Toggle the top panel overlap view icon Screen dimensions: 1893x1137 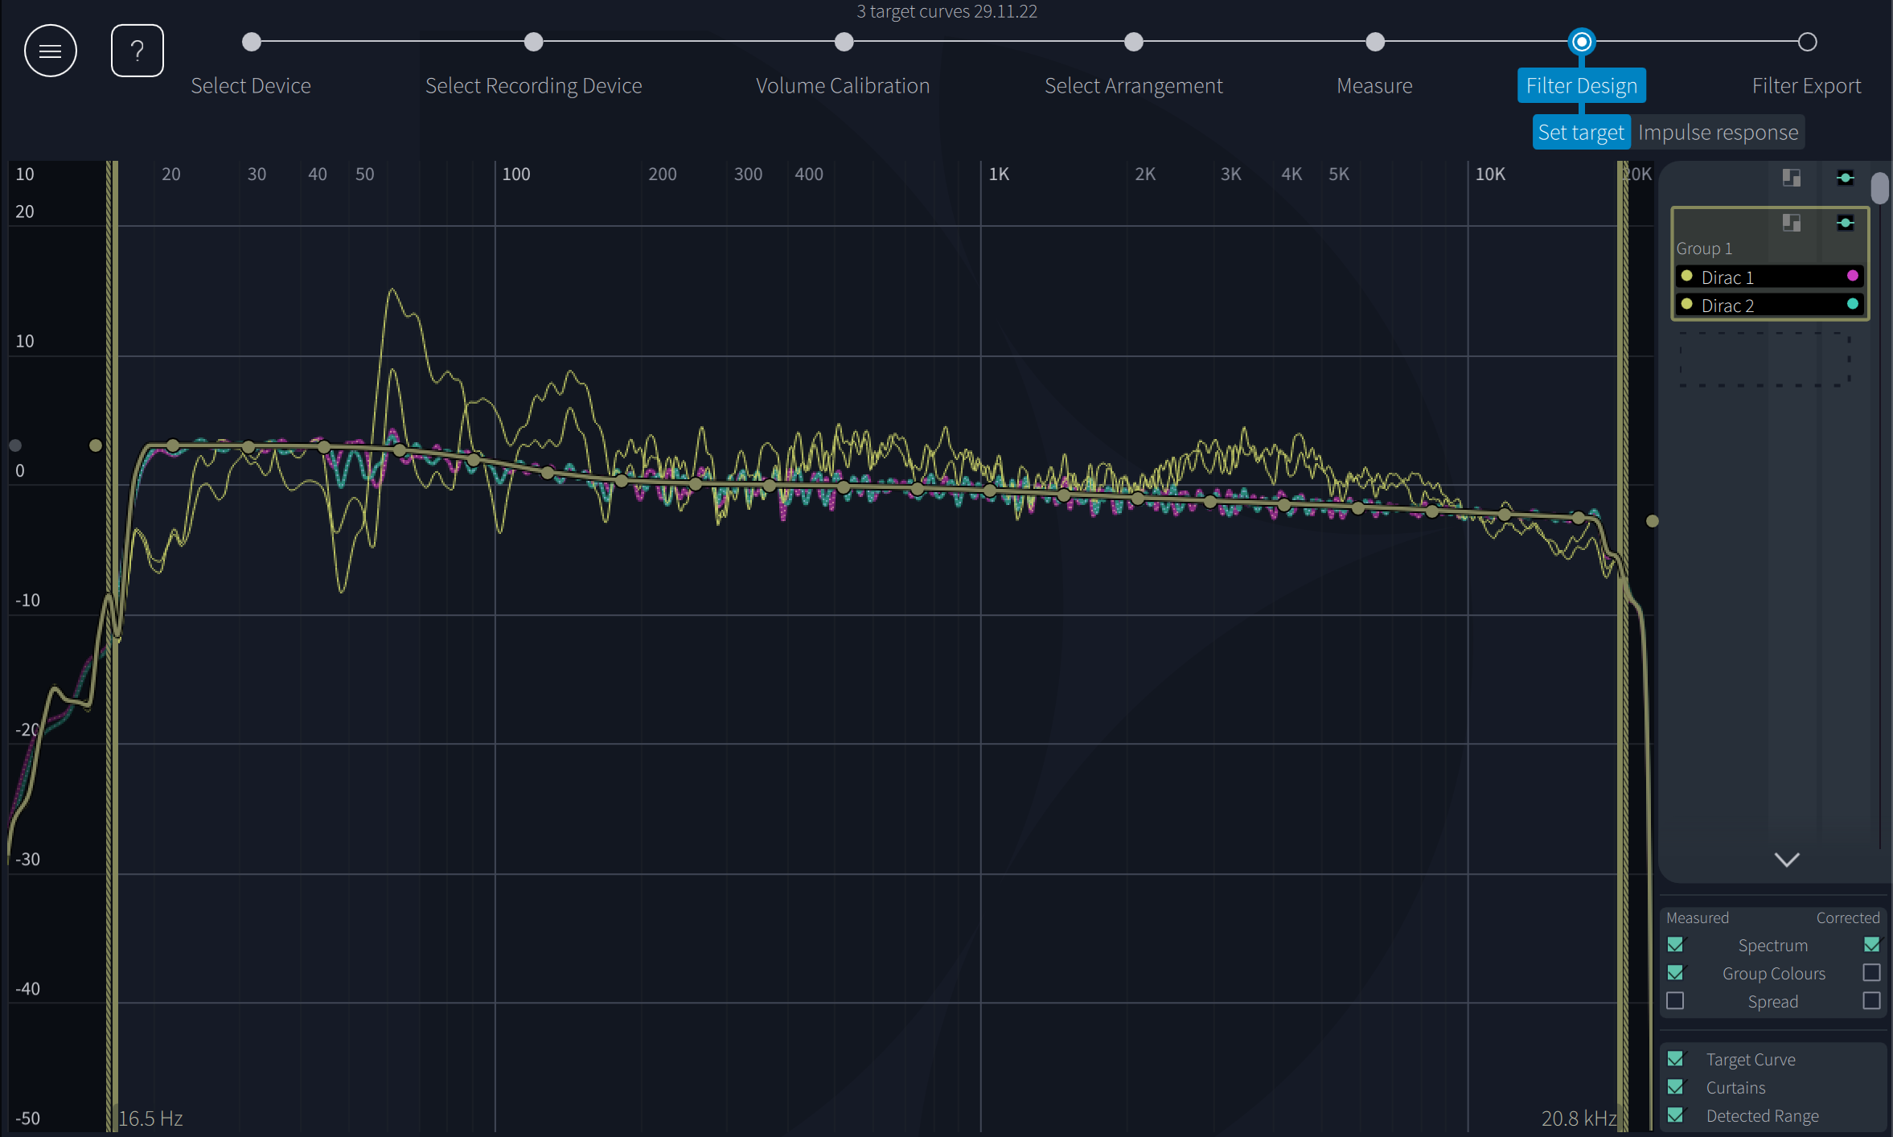pos(1791,178)
